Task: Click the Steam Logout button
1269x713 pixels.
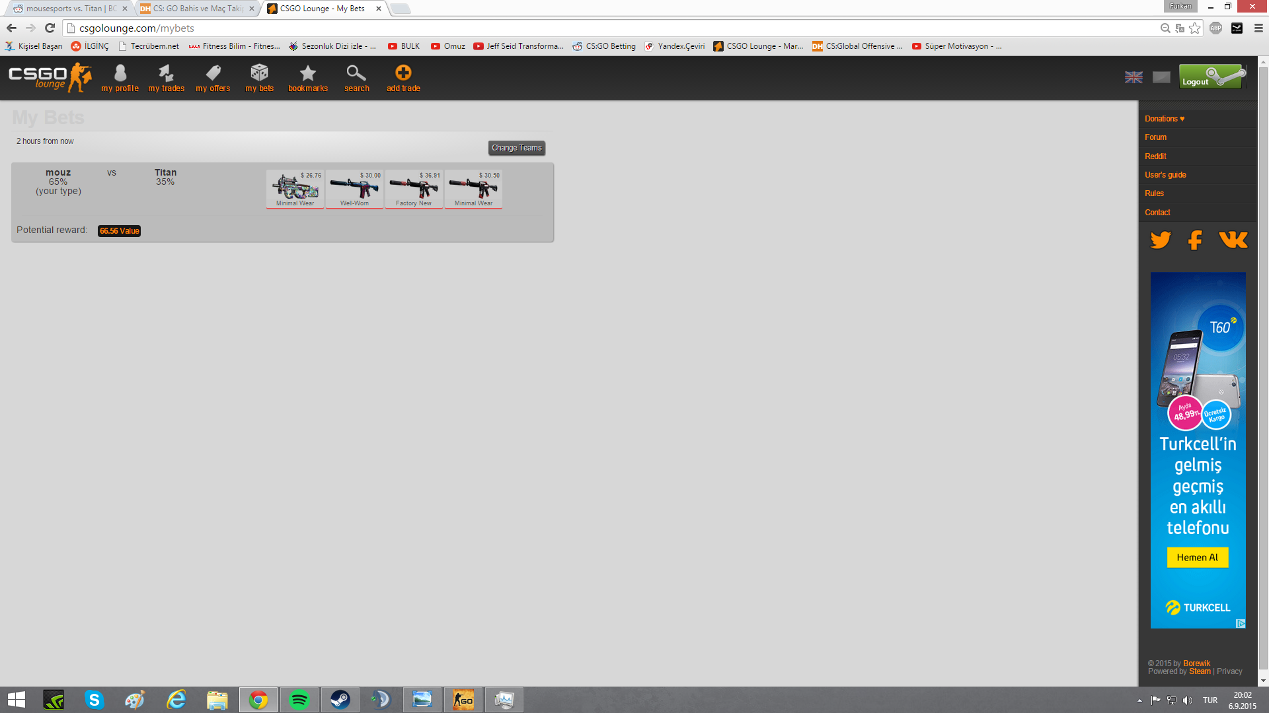Action: pos(1213,77)
